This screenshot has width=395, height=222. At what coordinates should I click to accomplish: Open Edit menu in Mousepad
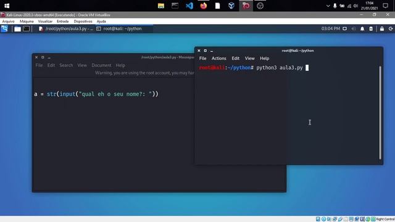(x=51, y=65)
